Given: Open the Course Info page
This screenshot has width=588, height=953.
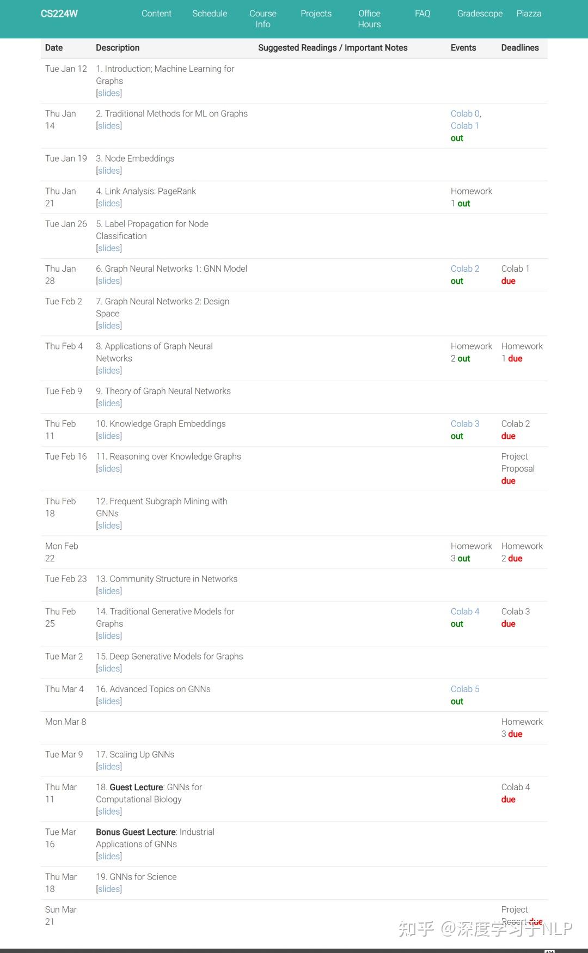Looking at the screenshot, I should [x=263, y=19].
